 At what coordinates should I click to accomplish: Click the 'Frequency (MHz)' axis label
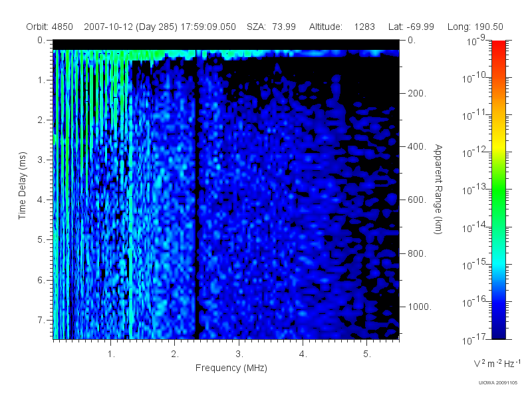click(x=231, y=368)
